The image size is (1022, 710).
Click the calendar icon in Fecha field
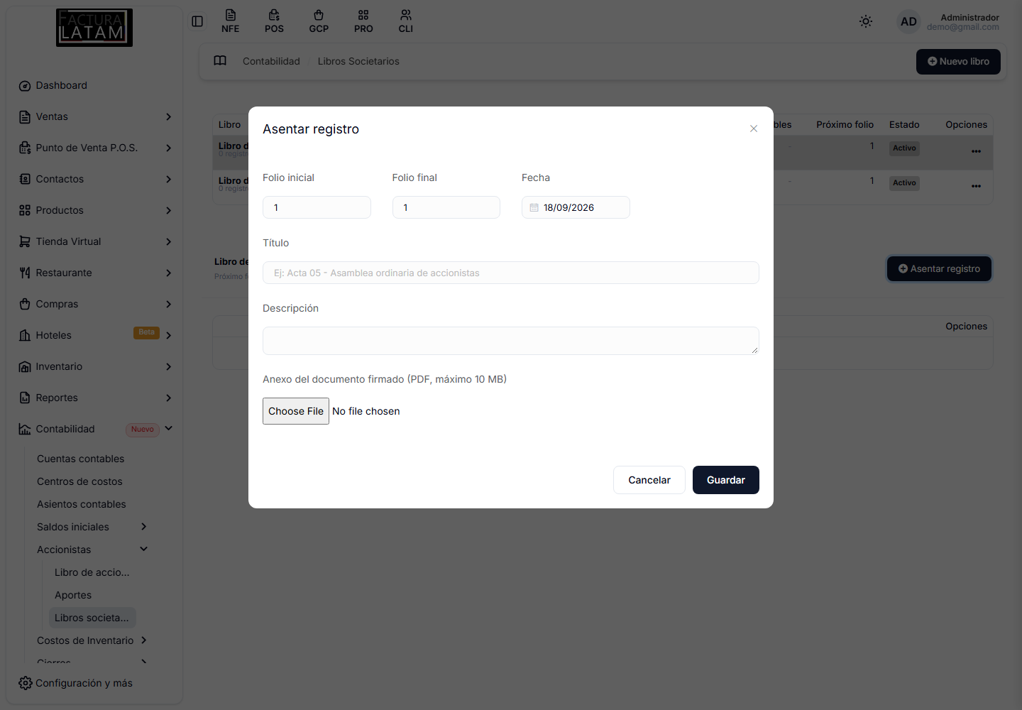coord(534,207)
